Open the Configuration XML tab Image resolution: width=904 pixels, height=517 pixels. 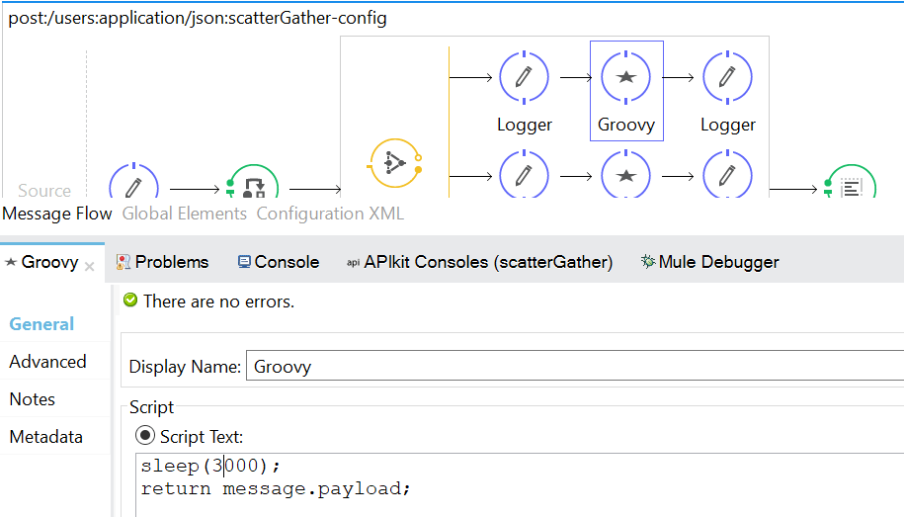point(330,214)
